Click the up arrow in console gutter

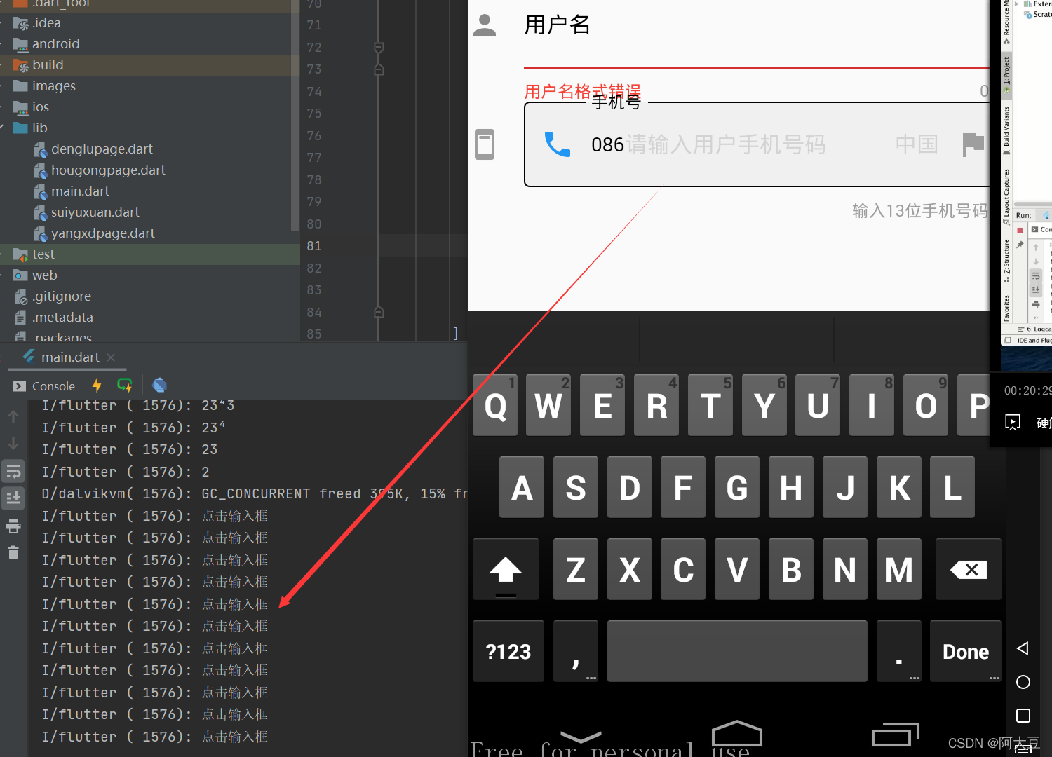(13, 416)
